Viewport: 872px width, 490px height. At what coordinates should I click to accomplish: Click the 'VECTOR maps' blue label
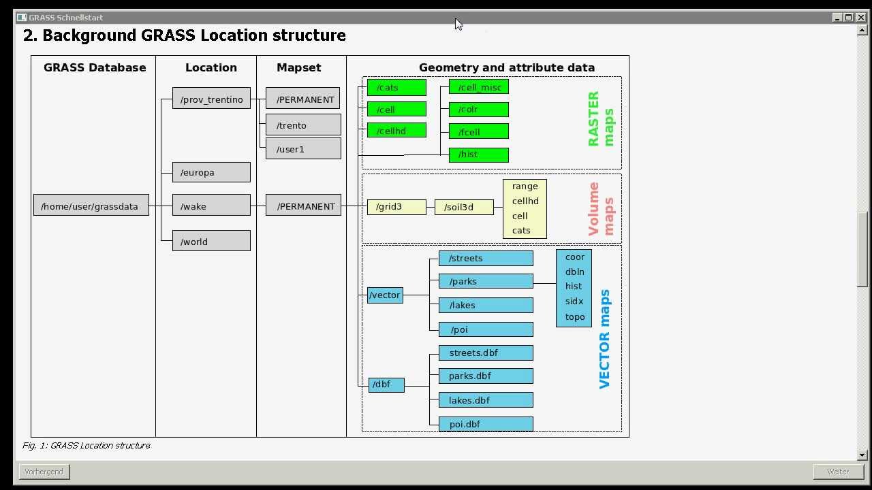click(x=604, y=339)
